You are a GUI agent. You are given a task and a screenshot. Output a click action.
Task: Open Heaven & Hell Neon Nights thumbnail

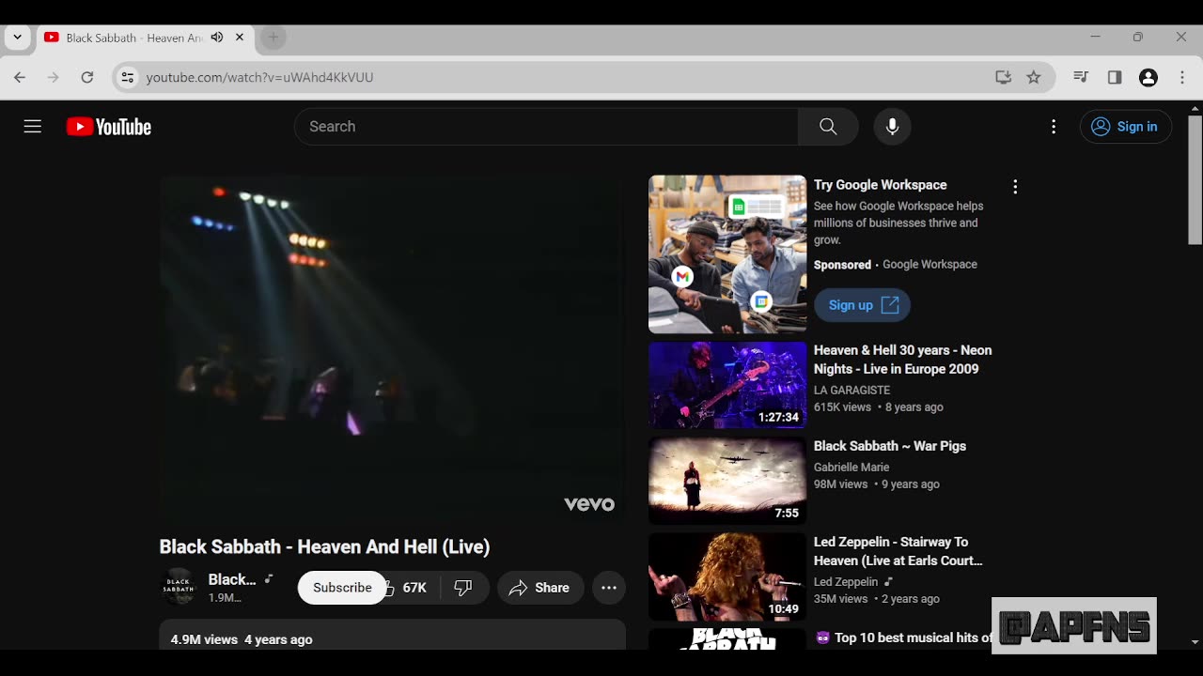tap(727, 386)
